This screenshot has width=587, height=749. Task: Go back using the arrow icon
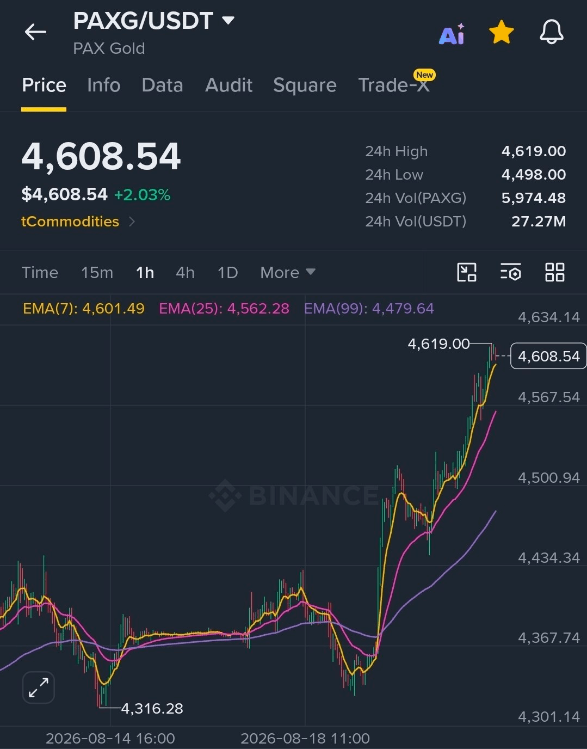pos(35,32)
